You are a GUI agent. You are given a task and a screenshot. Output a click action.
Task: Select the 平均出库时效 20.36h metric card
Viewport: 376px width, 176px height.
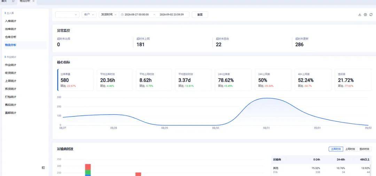pyautogui.click(x=115, y=80)
